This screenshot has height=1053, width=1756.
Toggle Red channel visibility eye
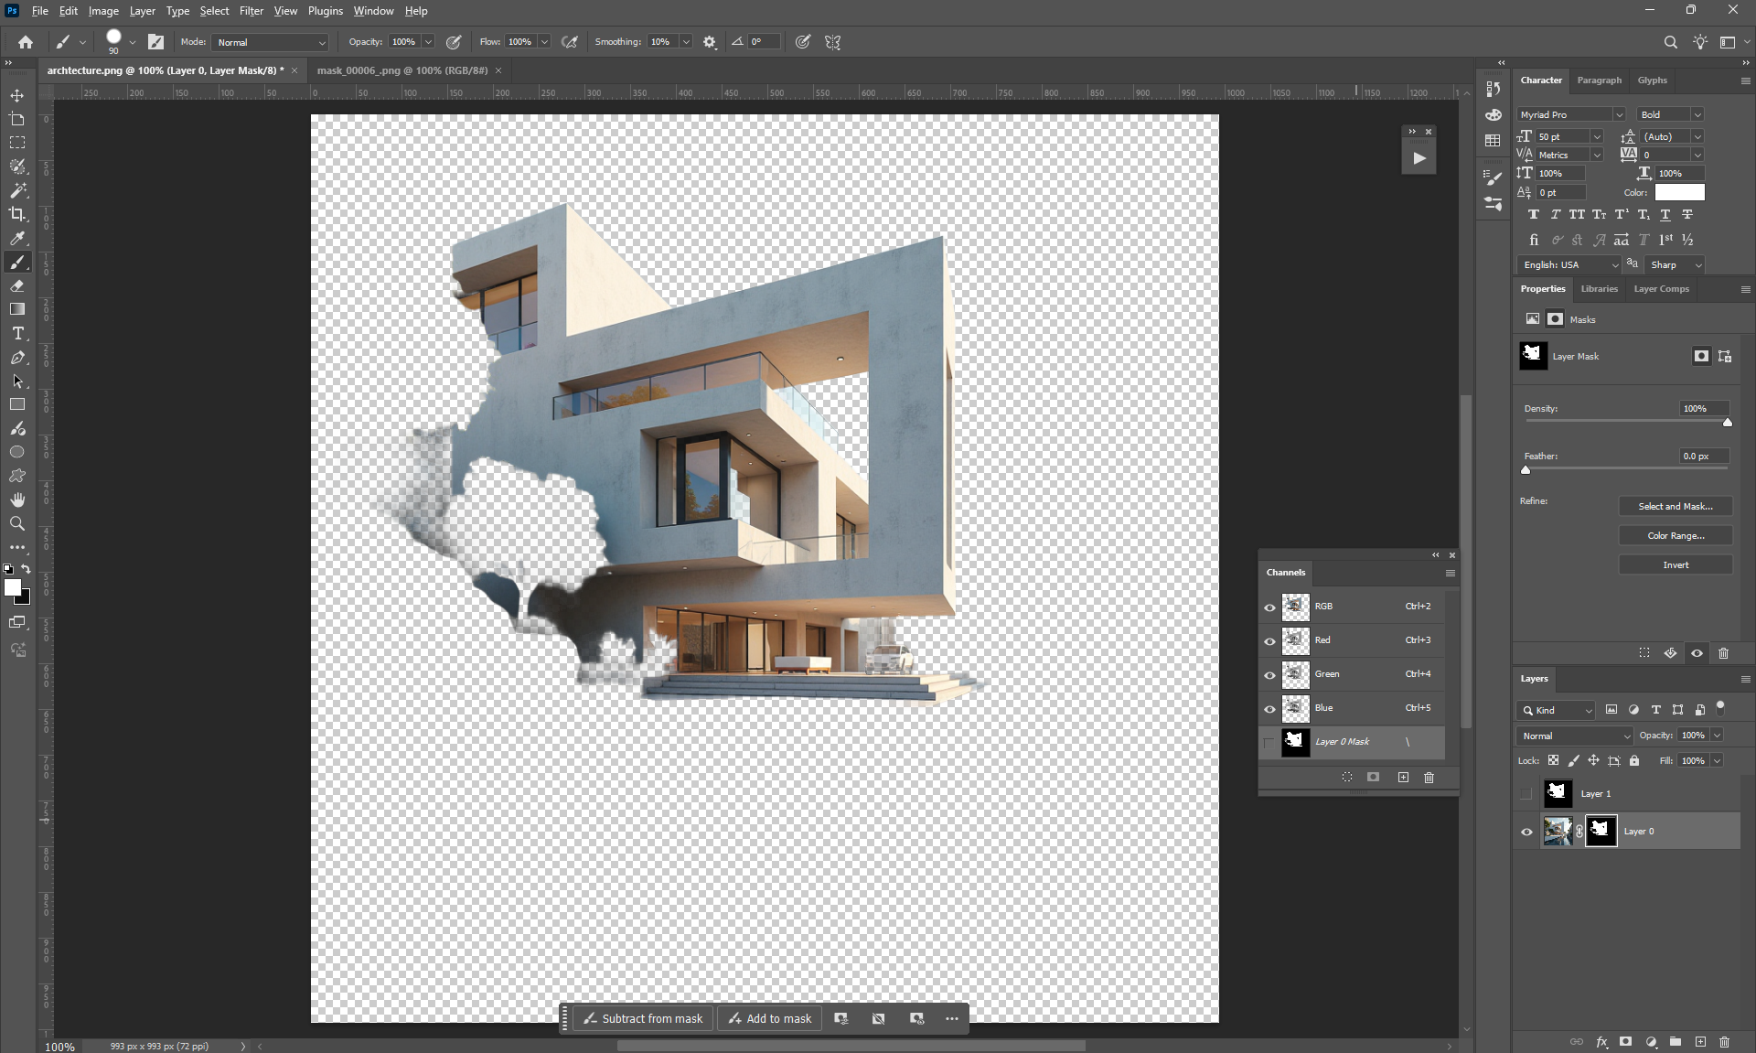pyautogui.click(x=1269, y=640)
